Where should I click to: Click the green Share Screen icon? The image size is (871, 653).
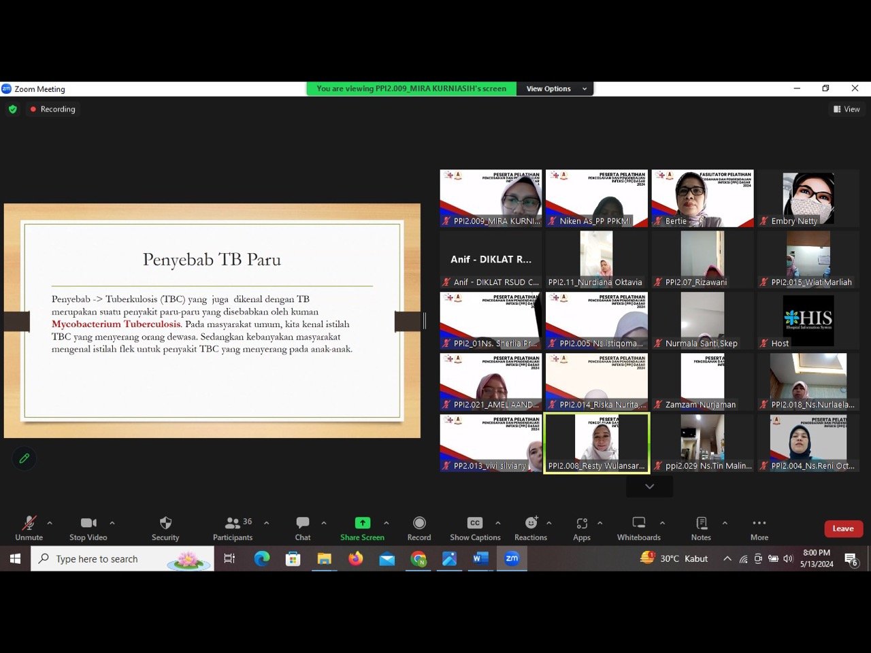[362, 523]
